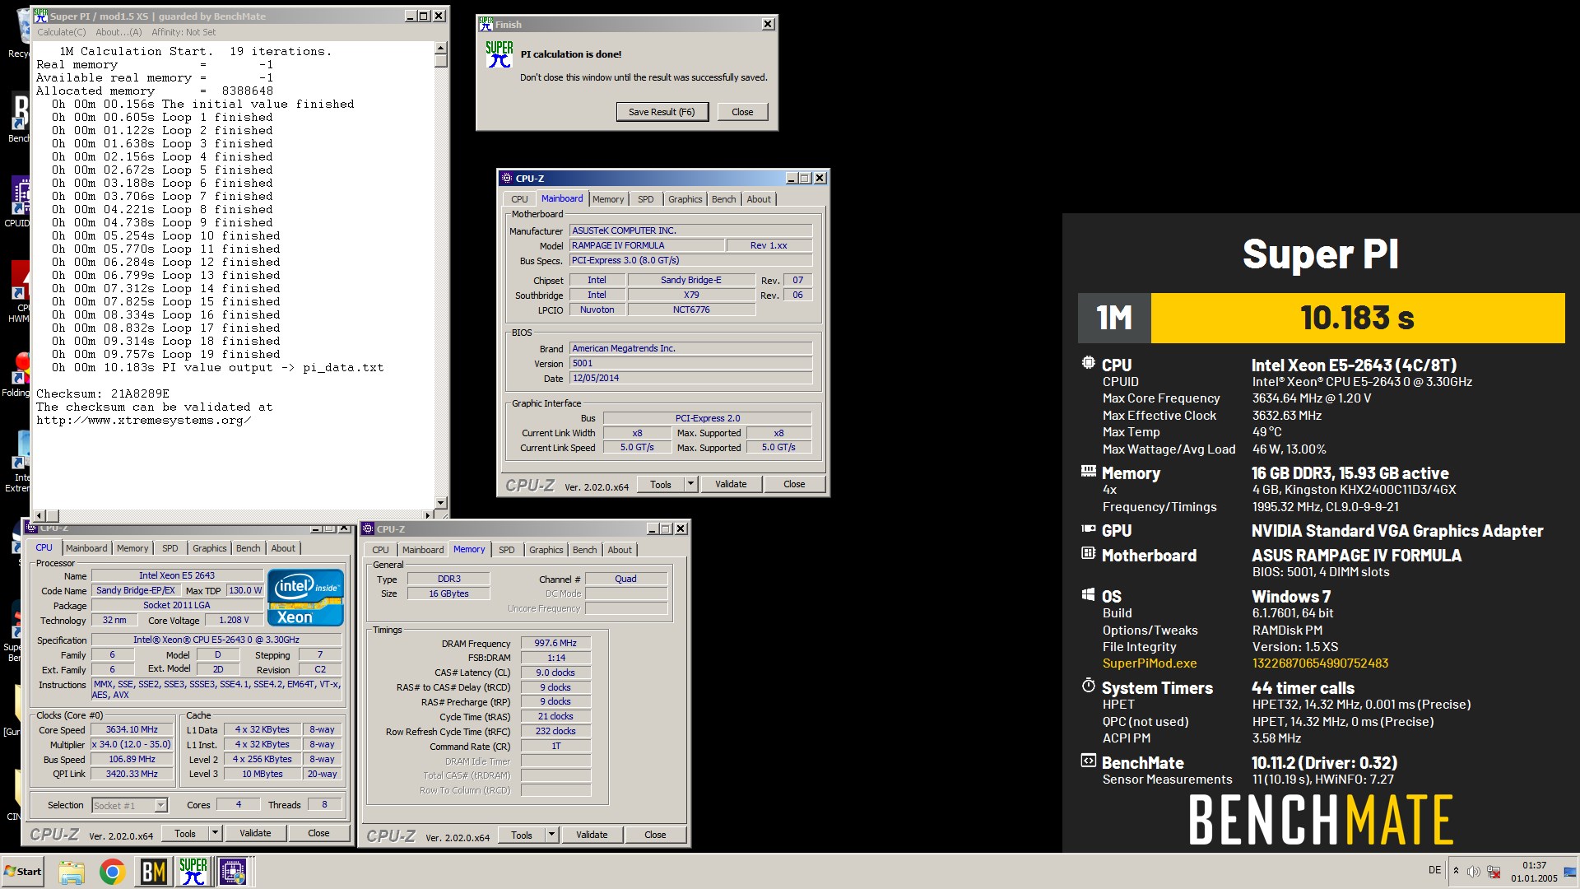Open Graphics tab in Memory CPU-Z window
The height and width of the screenshot is (889, 1580).
click(546, 550)
